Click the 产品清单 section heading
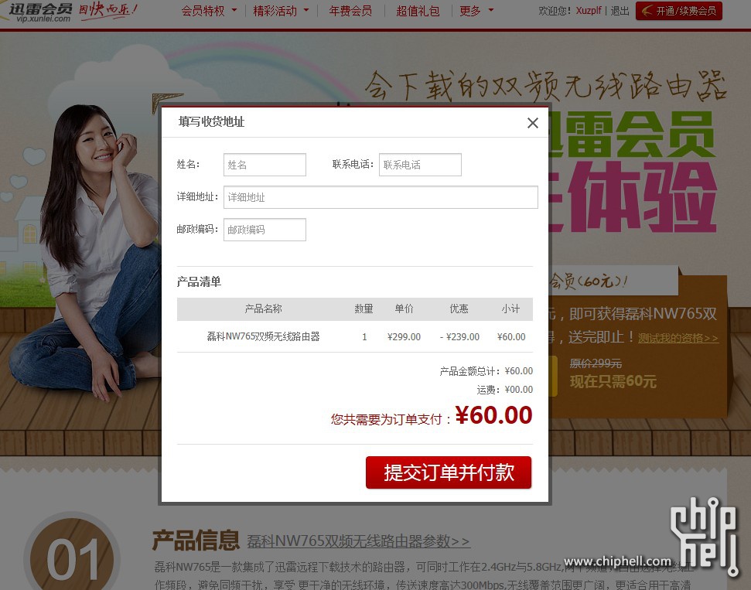 [x=199, y=281]
